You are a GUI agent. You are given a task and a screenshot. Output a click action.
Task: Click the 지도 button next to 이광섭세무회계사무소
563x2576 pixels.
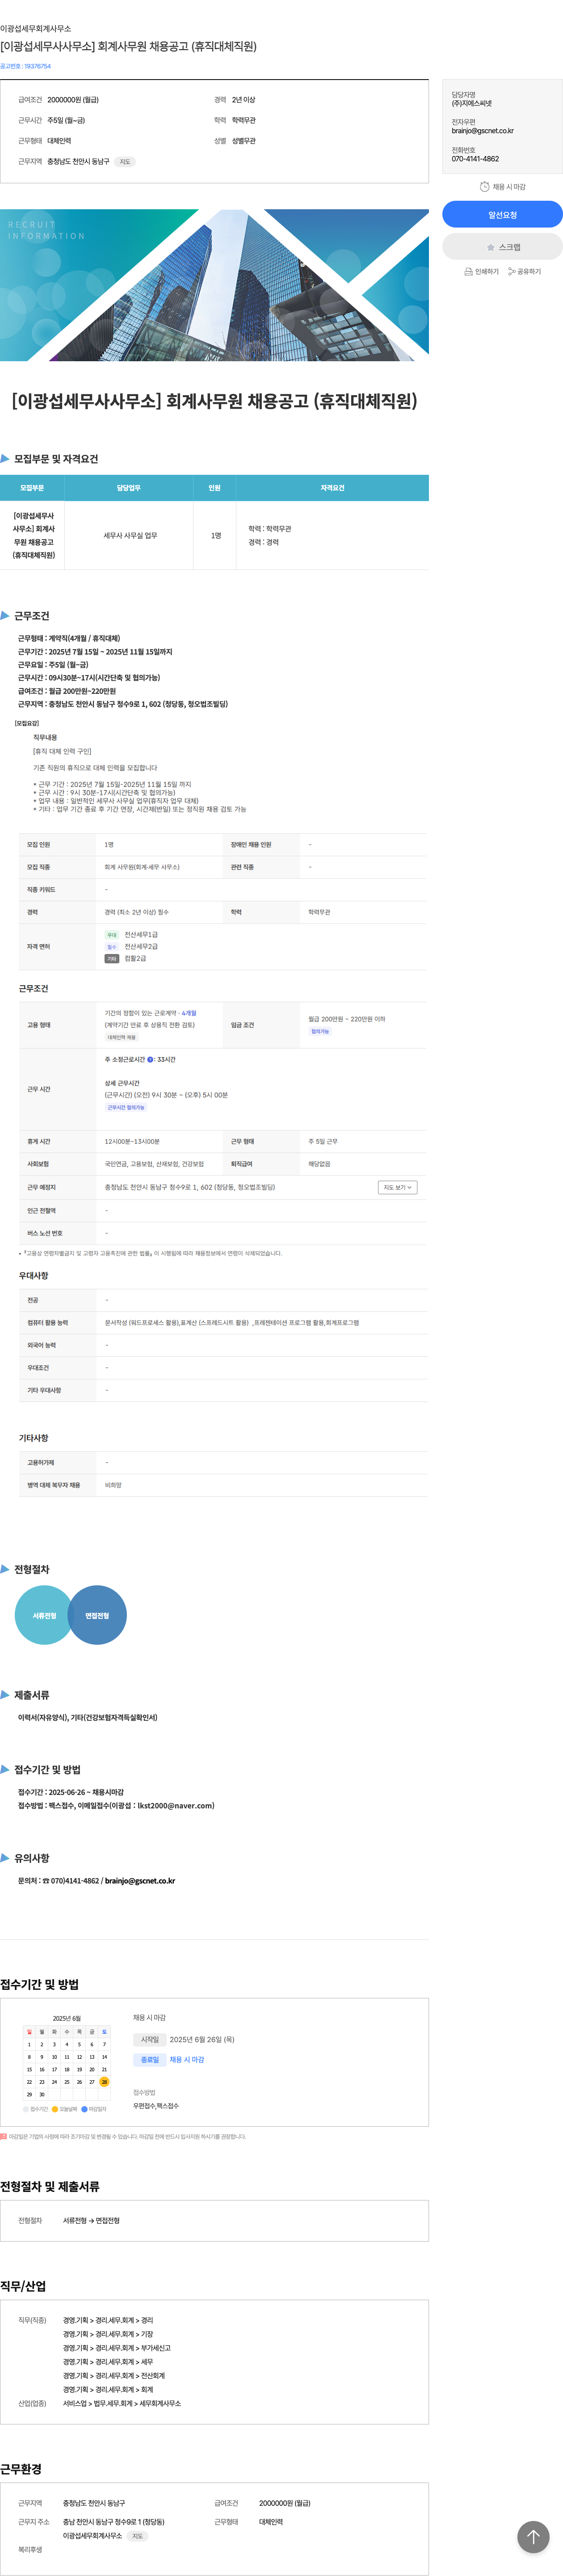click(138, 2536)
